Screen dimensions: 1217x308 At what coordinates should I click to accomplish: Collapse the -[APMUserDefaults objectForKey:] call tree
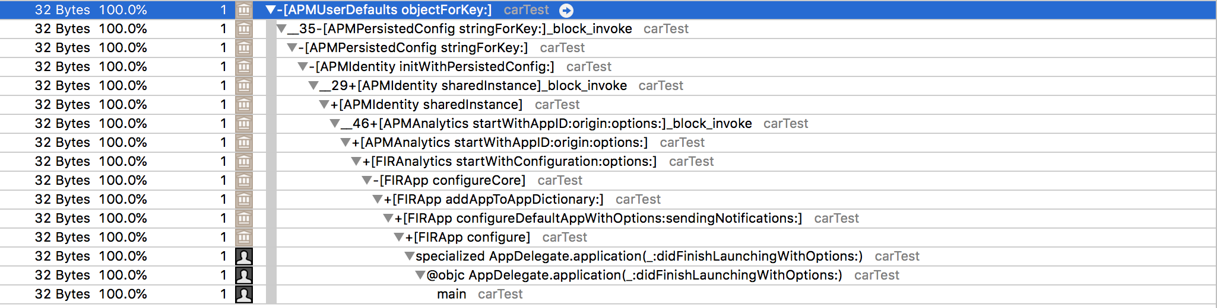click(x=271, y=10)
